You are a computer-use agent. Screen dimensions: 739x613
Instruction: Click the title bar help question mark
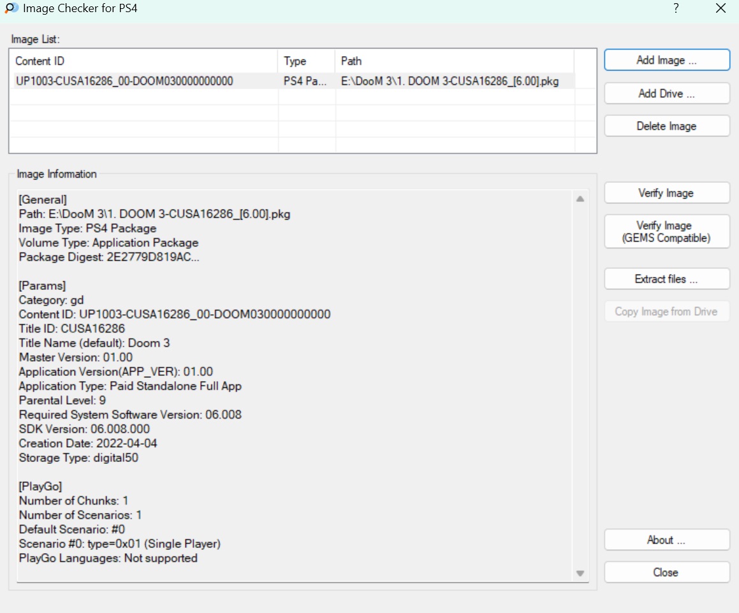coord(676,8)
